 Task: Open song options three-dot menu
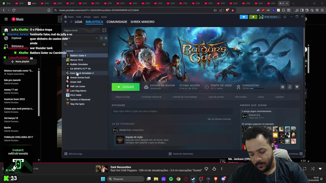tap(222, 169)
